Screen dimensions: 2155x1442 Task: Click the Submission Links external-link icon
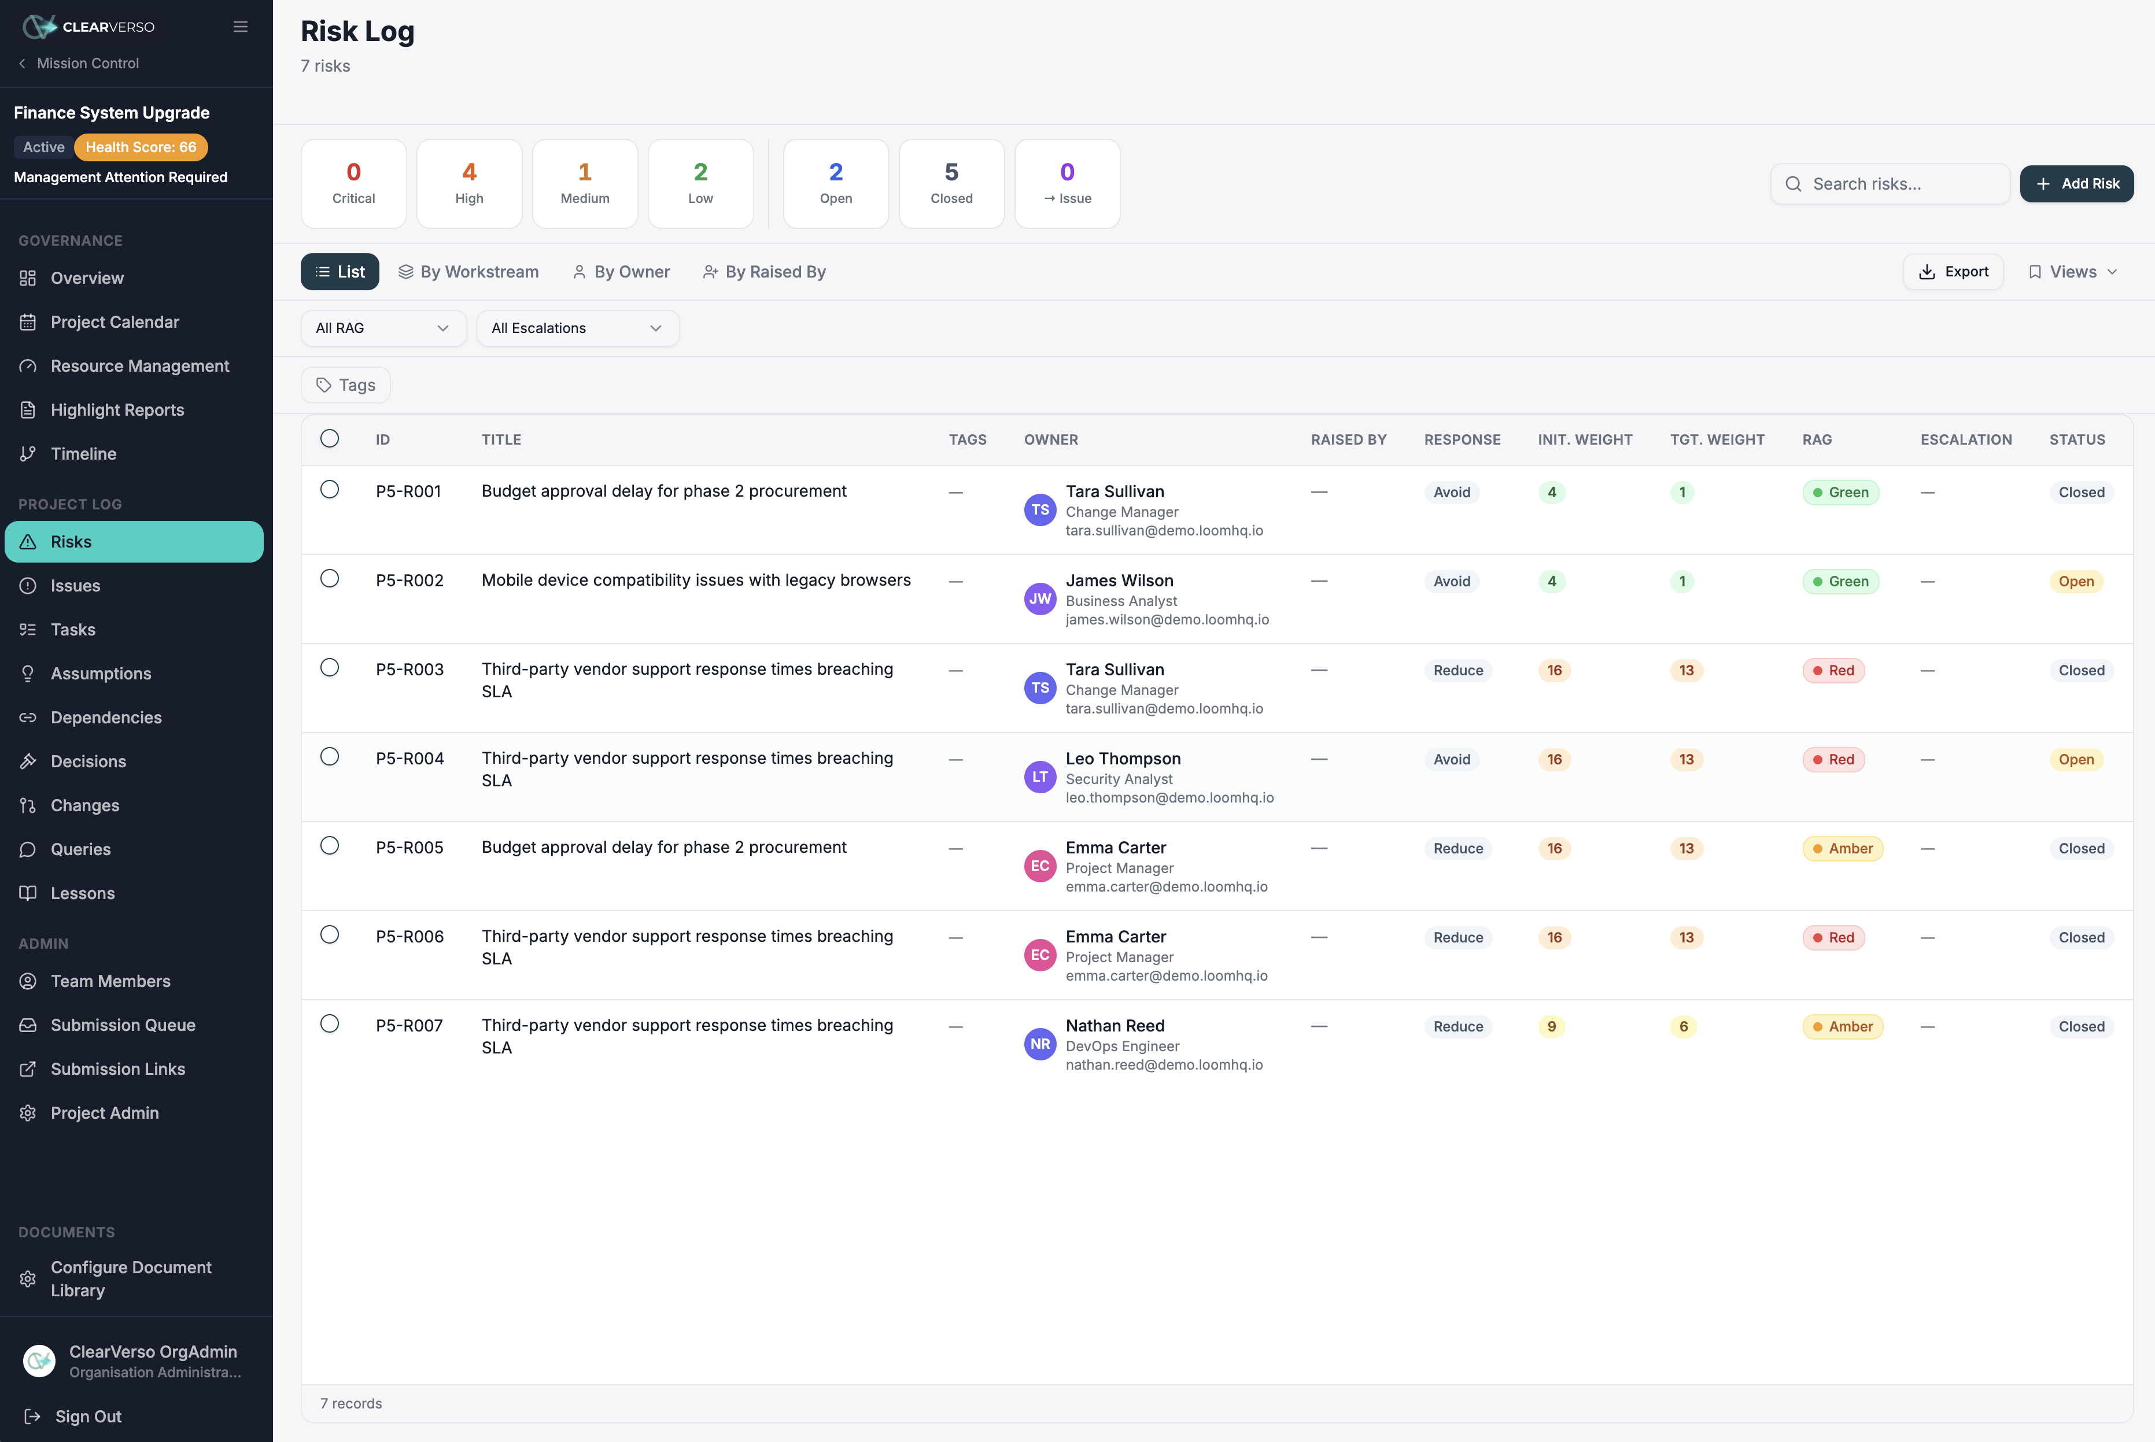28,1068
